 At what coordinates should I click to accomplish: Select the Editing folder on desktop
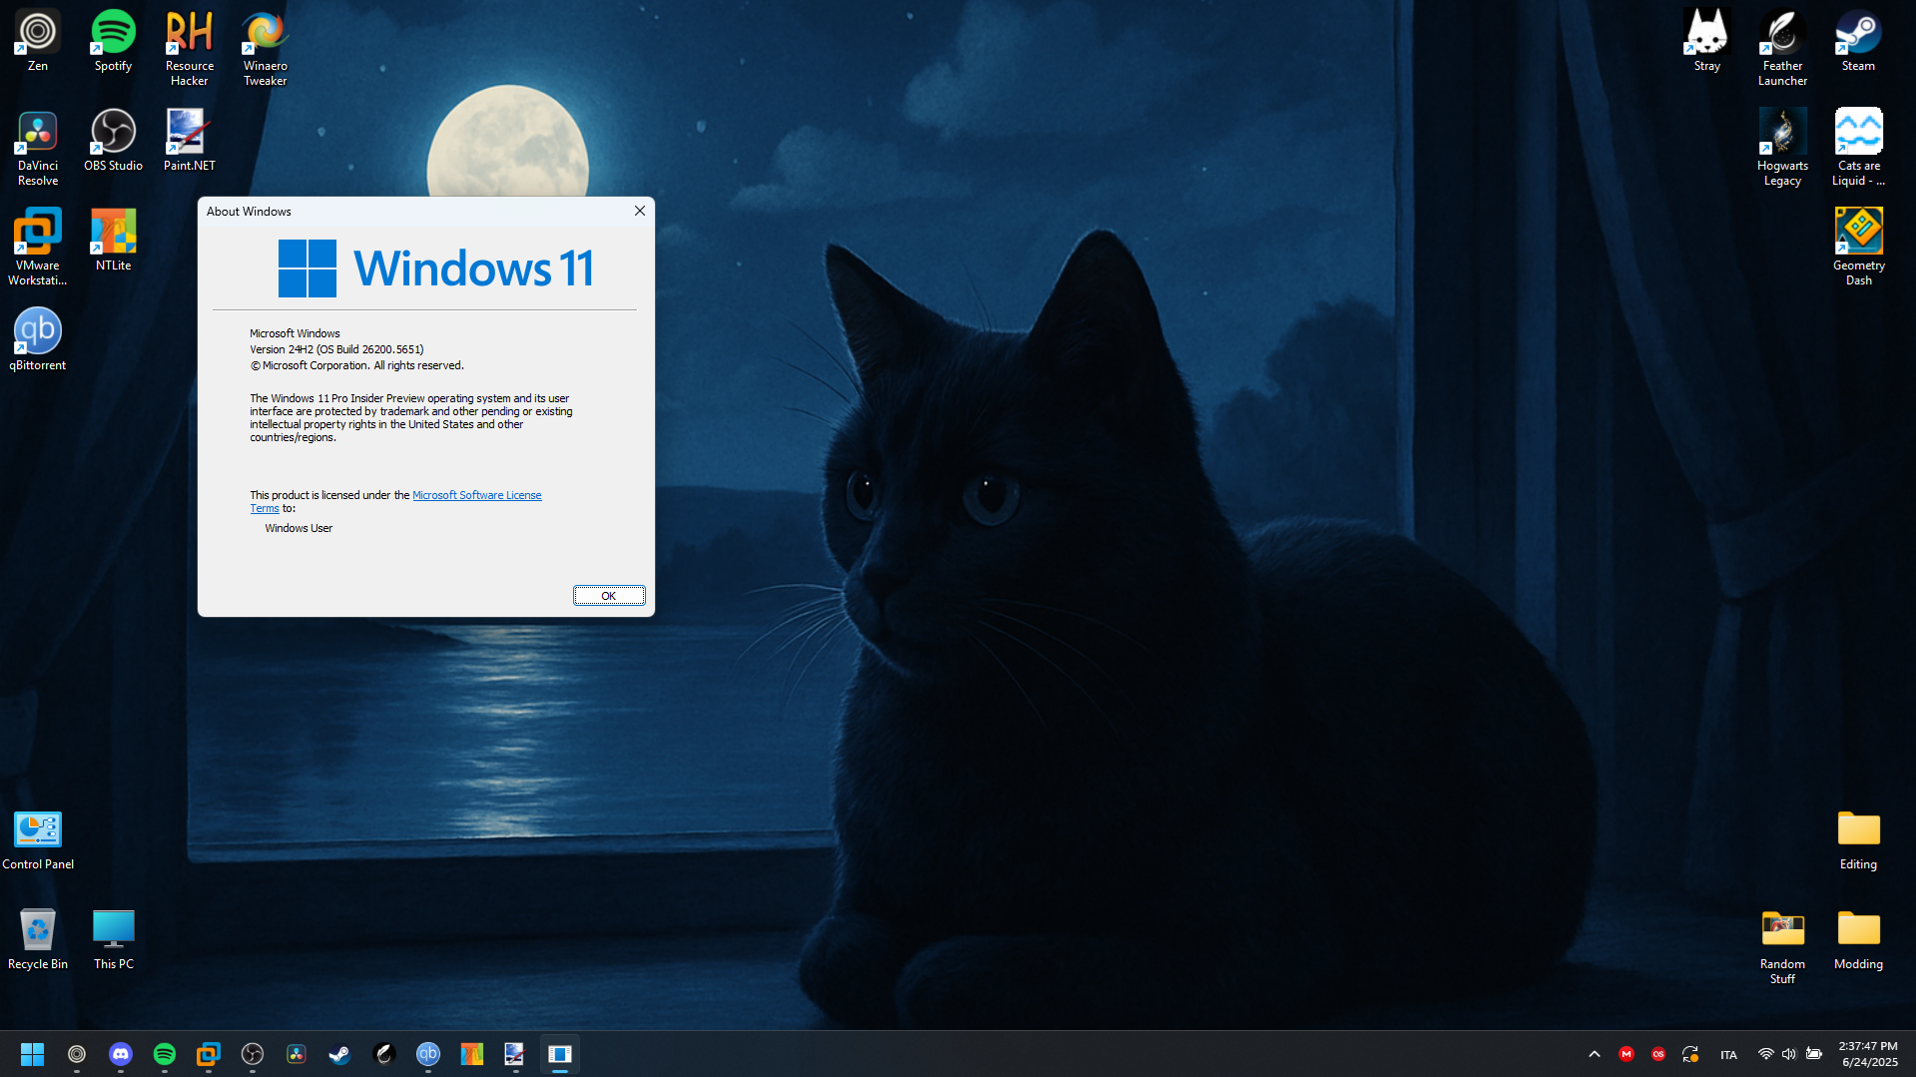(1858, 838)
